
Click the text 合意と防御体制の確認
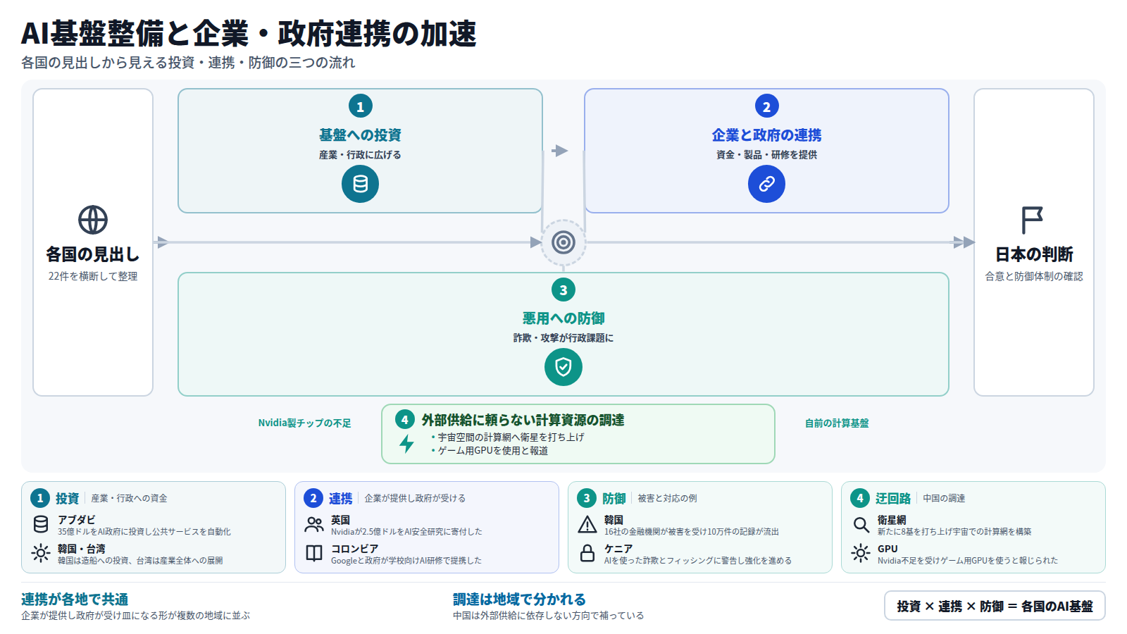1034,276
